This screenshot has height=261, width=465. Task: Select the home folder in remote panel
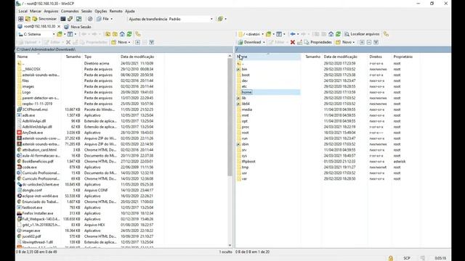pyautogui.click(x=247, y=92)
